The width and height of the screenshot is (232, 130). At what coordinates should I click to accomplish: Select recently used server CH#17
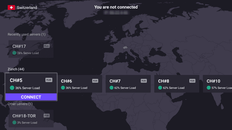31,49
